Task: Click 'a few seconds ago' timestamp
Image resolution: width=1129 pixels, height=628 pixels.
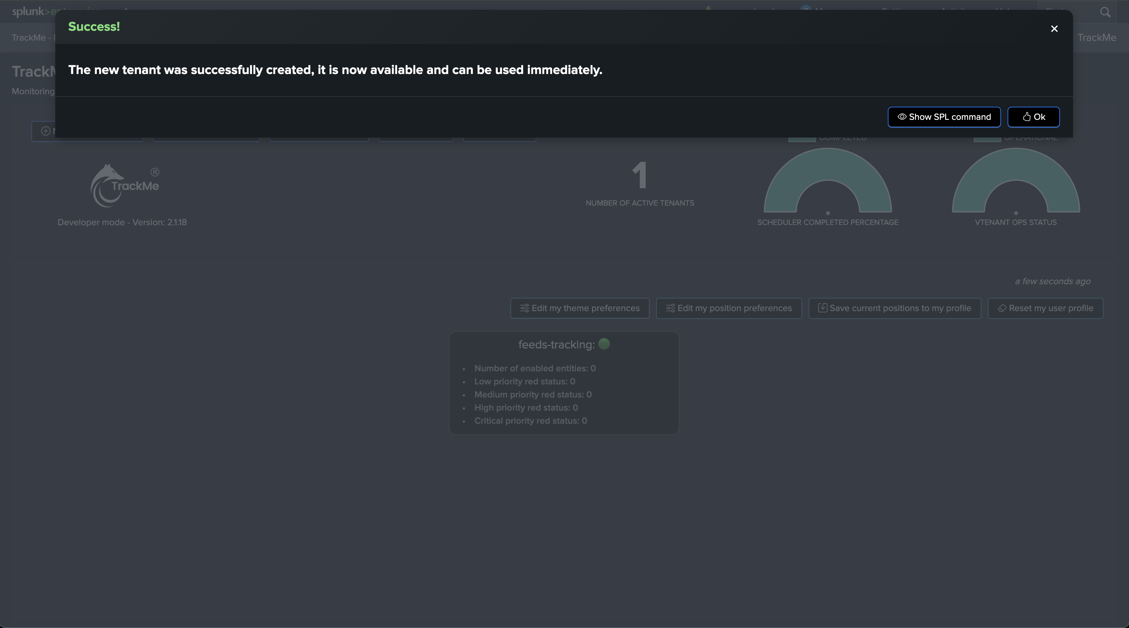Action: [x=1053, y=282]
